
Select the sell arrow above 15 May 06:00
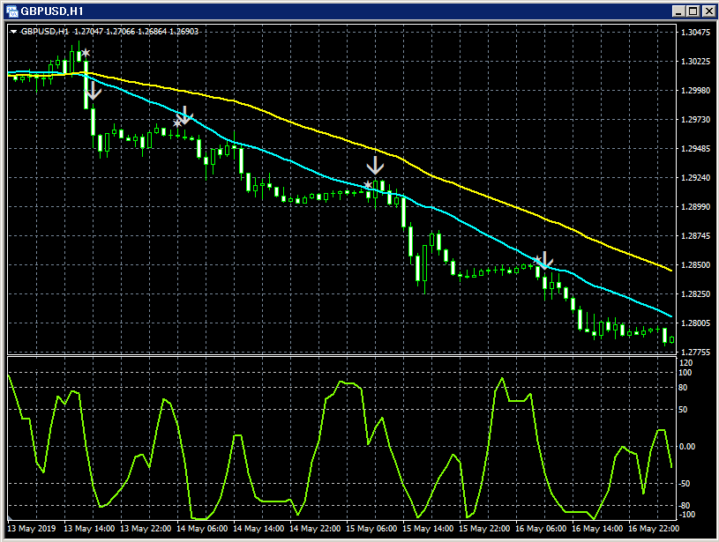click(375, 166)
